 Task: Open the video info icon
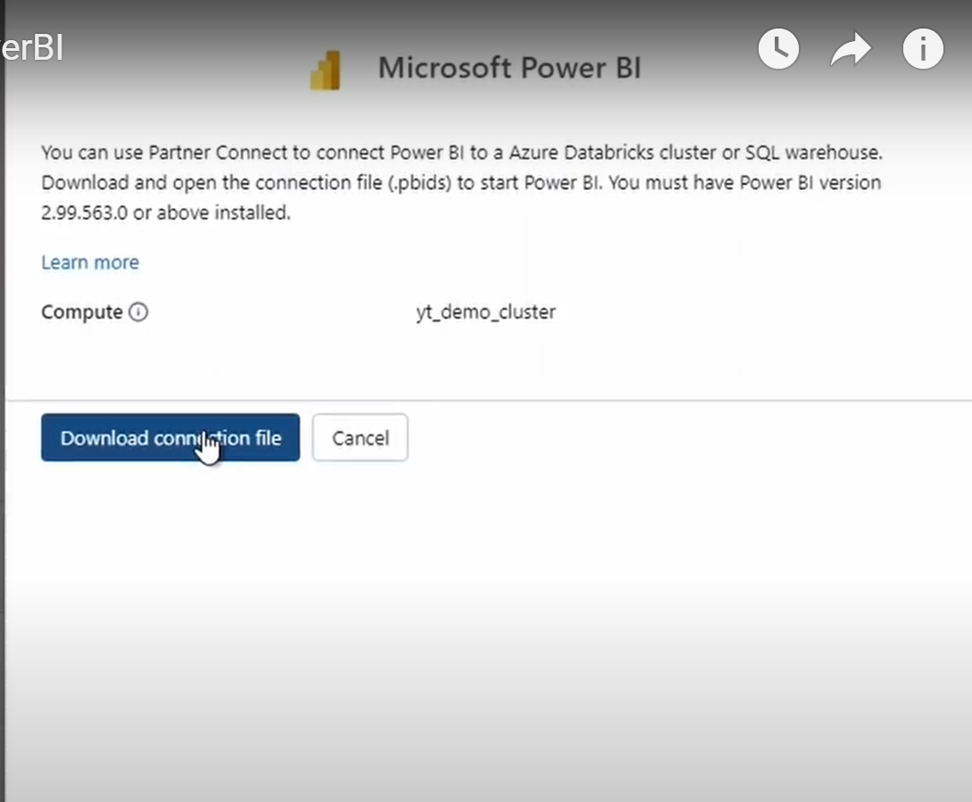(923, 48)
